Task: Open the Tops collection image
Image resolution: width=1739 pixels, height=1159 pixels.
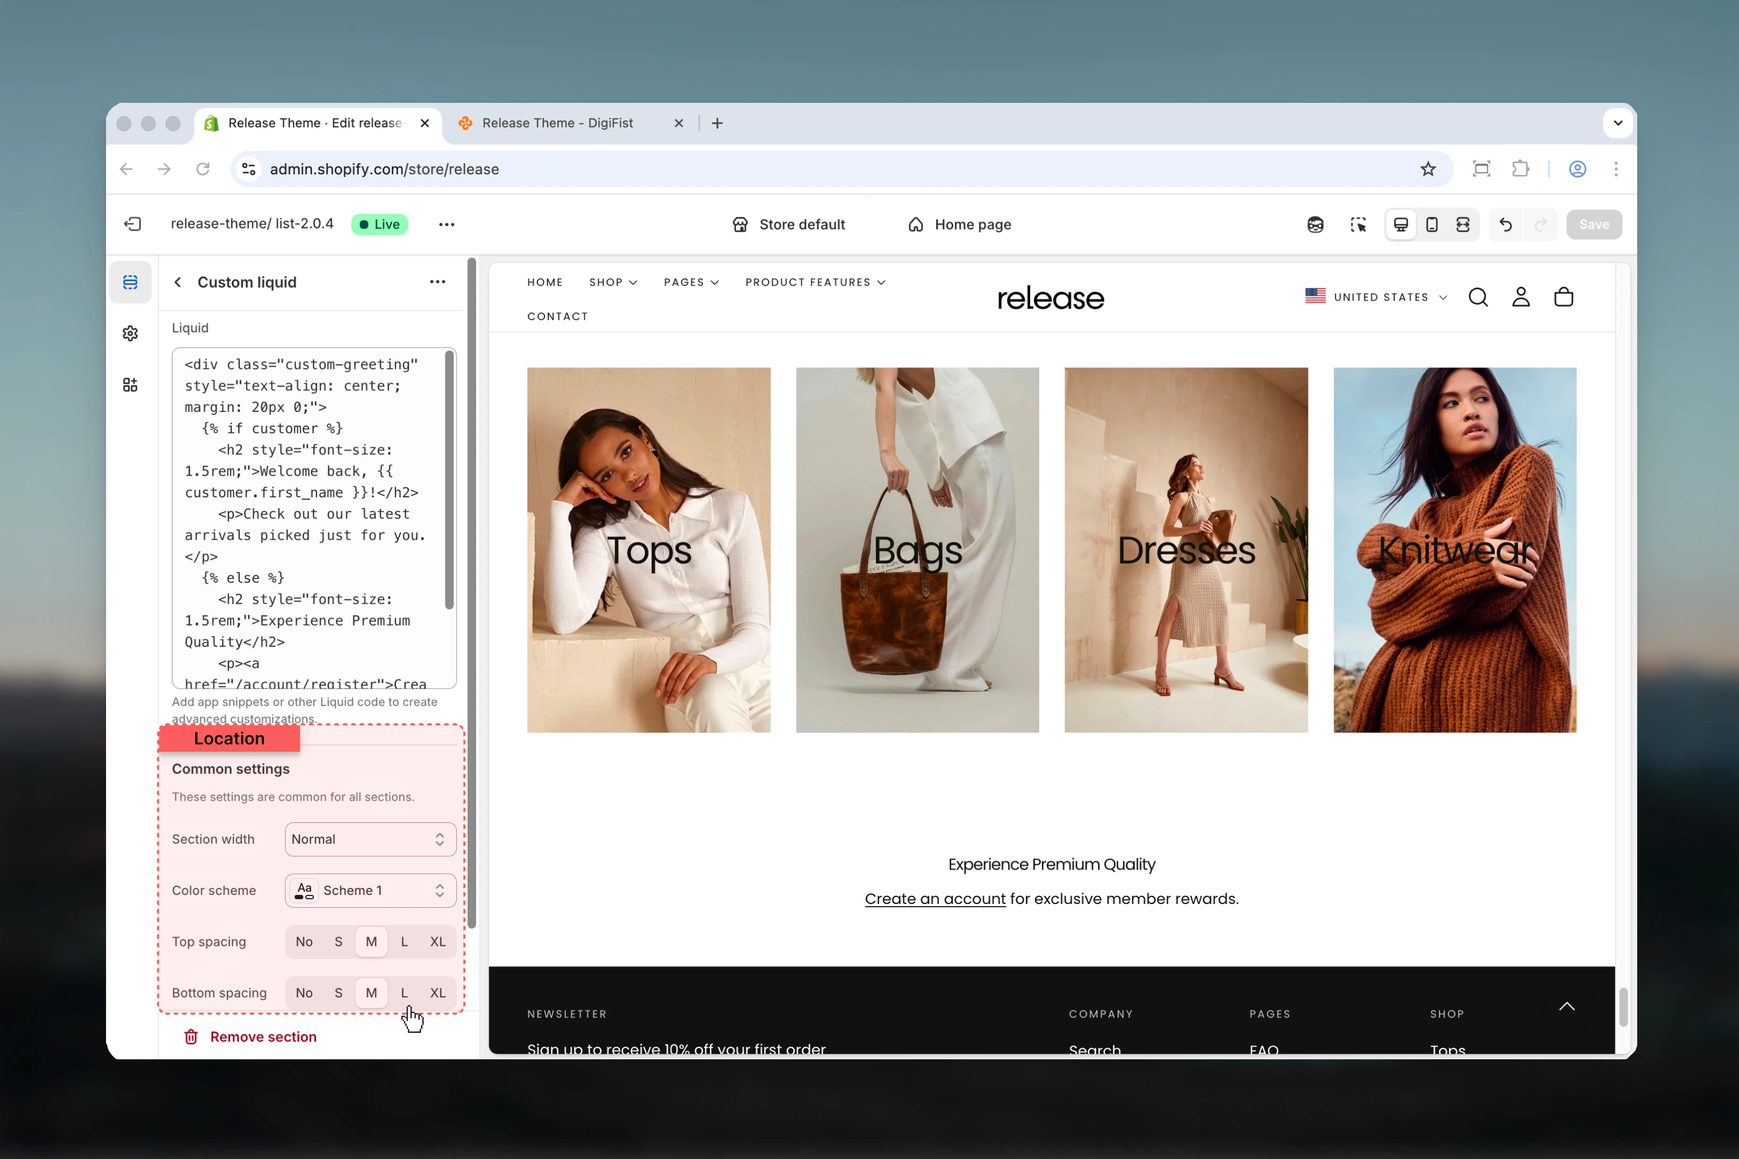Action: pyautogui.click(x=648, y=550)
